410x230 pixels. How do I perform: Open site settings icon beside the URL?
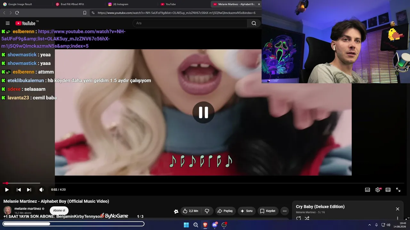point(93,13)
